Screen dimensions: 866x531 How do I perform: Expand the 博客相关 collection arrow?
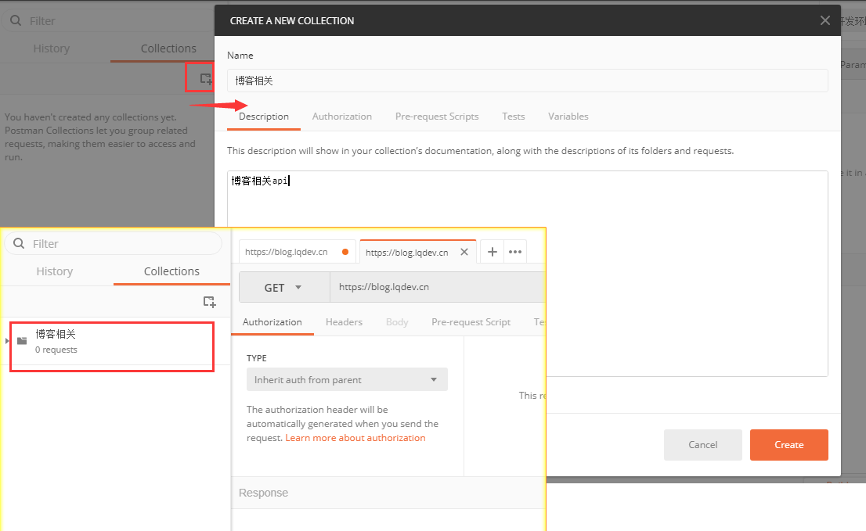6,341
